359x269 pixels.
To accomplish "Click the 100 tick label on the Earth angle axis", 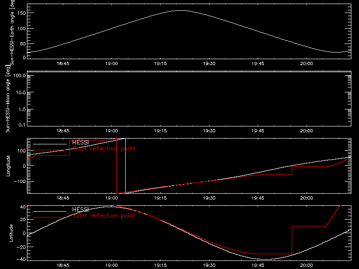I will click(x=22, y=29).
